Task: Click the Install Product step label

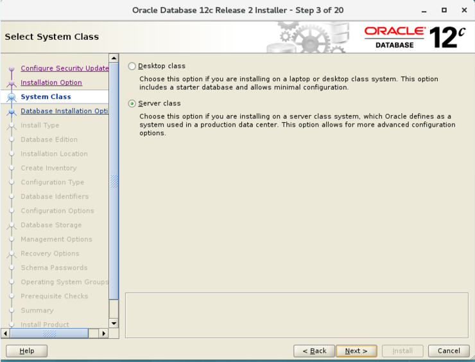Action: [x=45, y=325]
